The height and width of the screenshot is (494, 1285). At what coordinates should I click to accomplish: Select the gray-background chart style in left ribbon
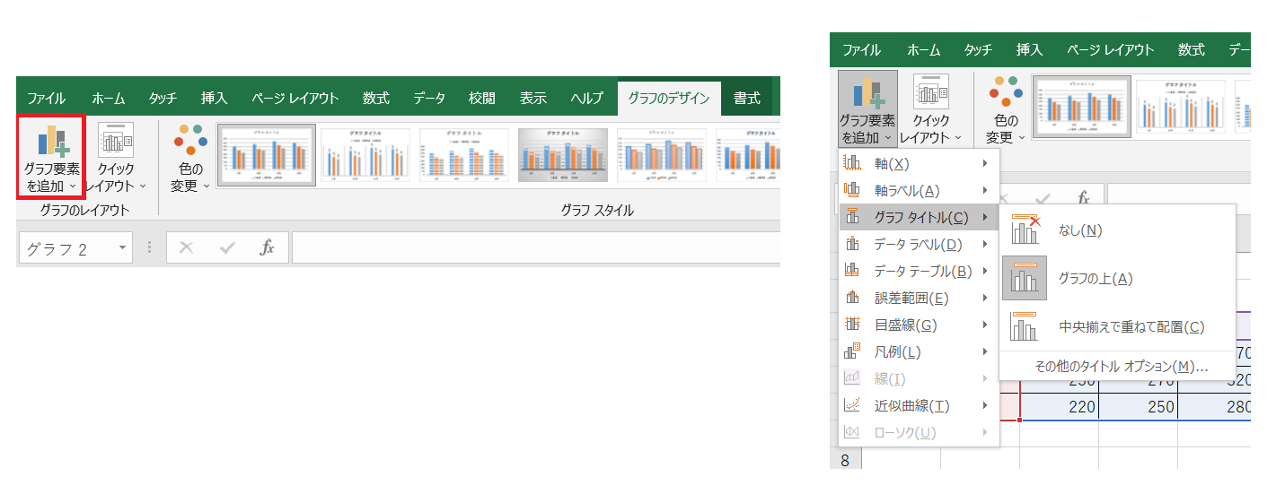pos(563,155)
